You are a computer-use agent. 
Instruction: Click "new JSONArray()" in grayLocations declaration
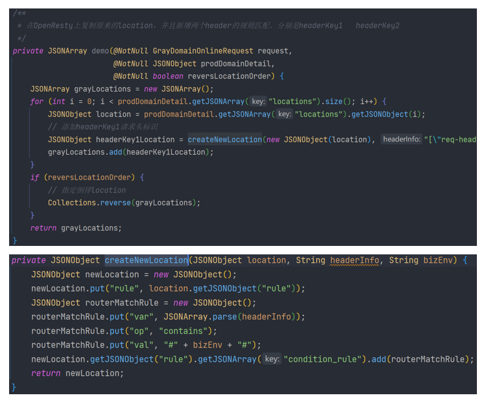click(178, 89)
